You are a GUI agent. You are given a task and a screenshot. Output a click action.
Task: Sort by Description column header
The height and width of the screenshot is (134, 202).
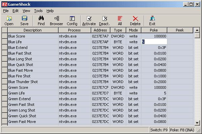(33, 30)
